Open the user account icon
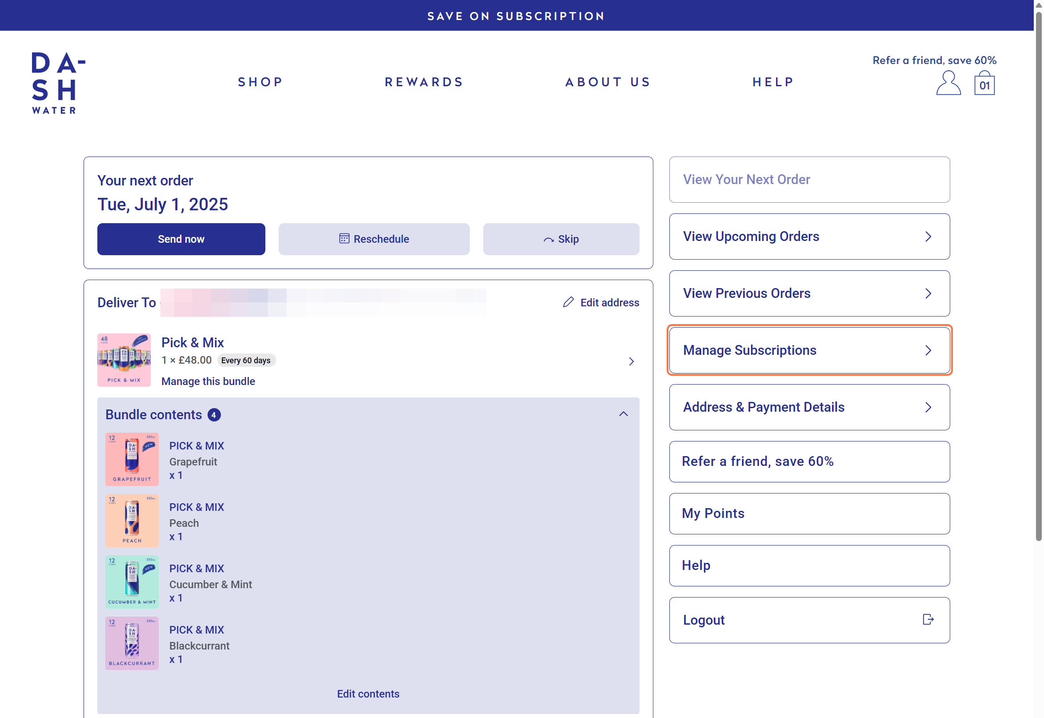The width and height of the screenshot is (1044, 718). pos(948,83)
